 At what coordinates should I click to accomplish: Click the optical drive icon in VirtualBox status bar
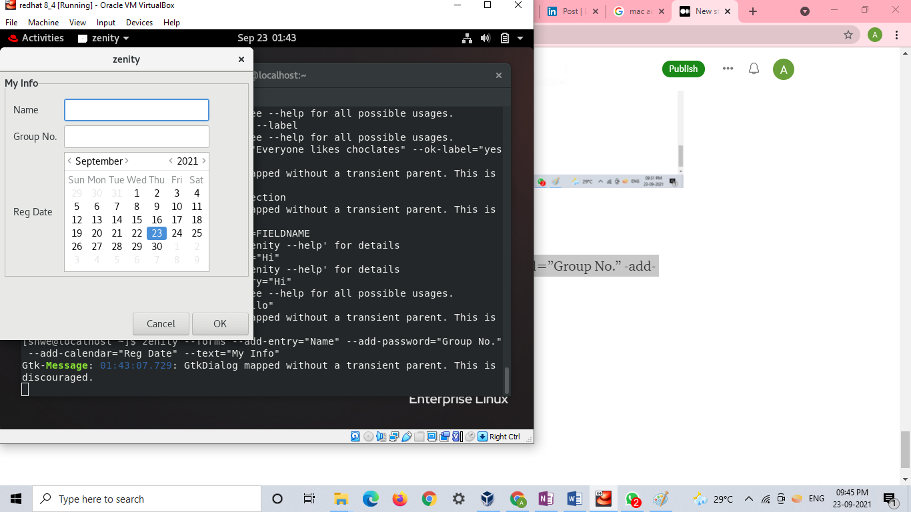[368, 436]
